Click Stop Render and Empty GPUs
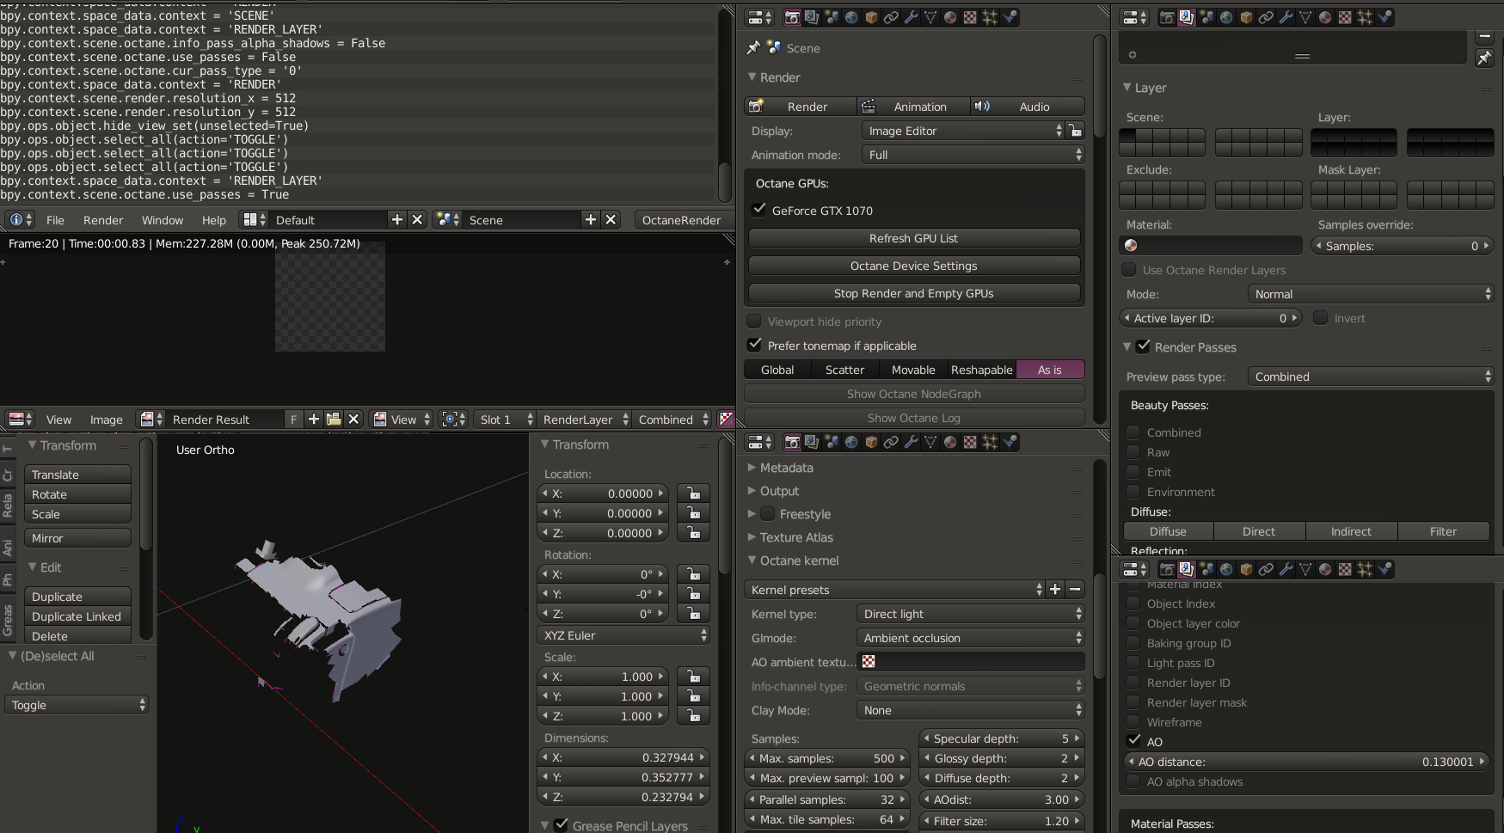The image size is (1504, 833). coord(914,293)
